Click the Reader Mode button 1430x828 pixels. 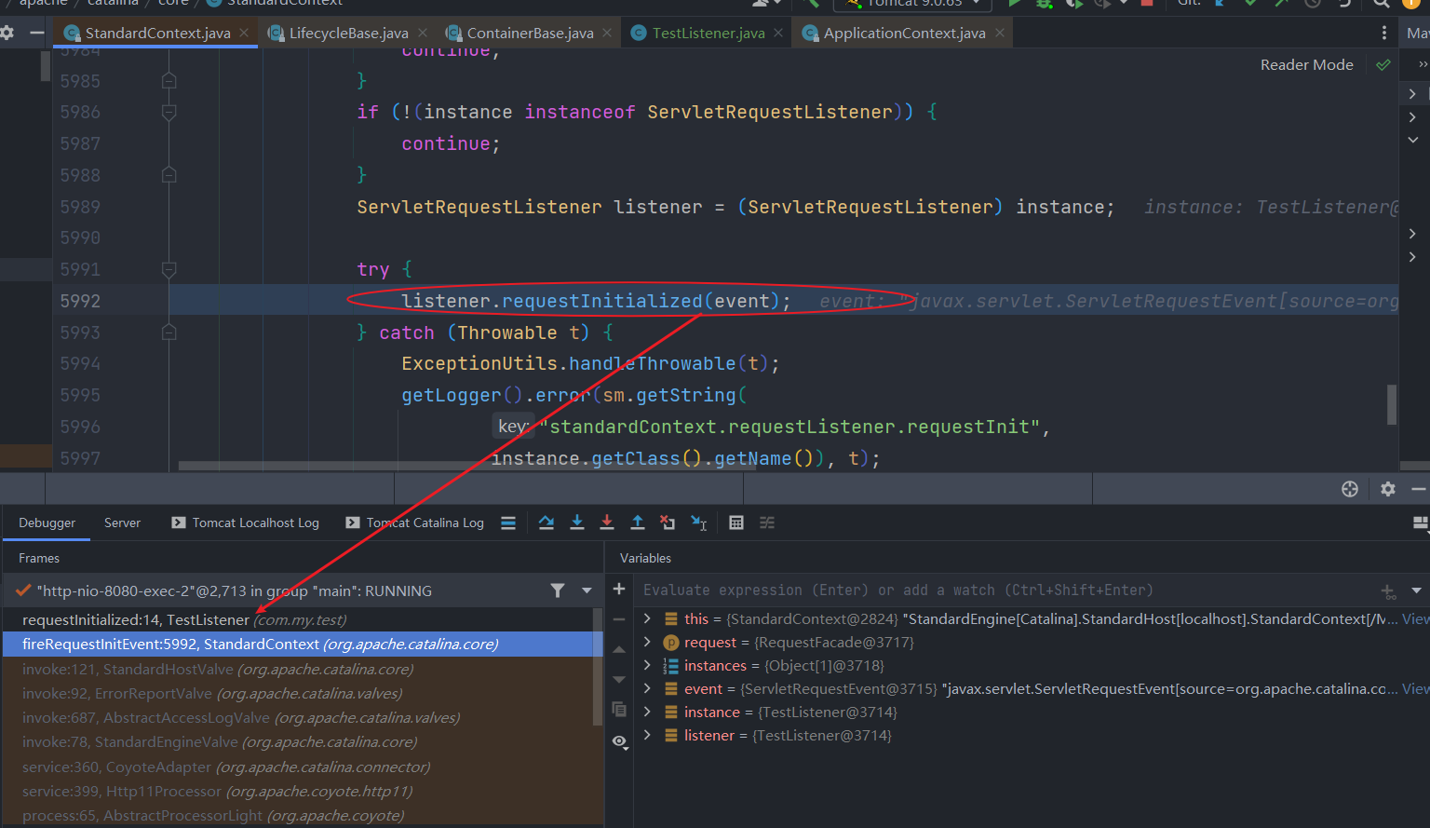click(x=1306, y=64)
